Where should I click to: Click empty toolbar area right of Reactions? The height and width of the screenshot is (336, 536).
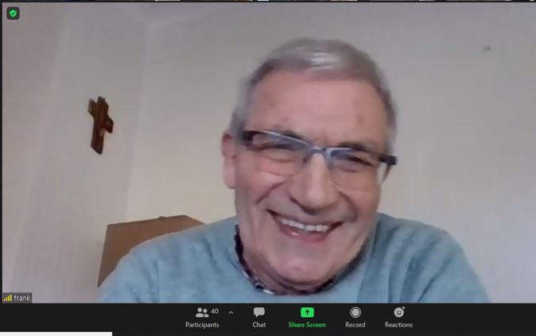point(477,316)
